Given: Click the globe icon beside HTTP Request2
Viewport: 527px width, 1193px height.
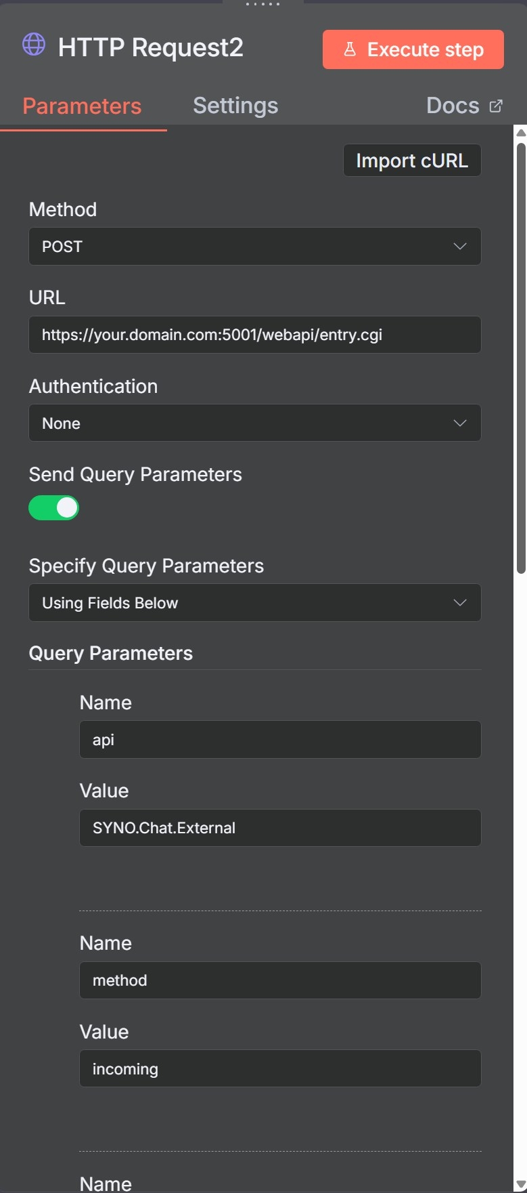Looking at the screenshot, I should (34, 45).
